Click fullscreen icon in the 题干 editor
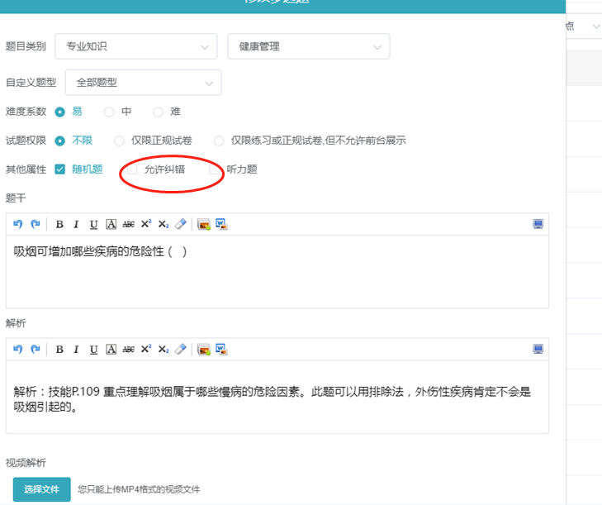Screen dimensions: 602x505 tap(538, 224)
